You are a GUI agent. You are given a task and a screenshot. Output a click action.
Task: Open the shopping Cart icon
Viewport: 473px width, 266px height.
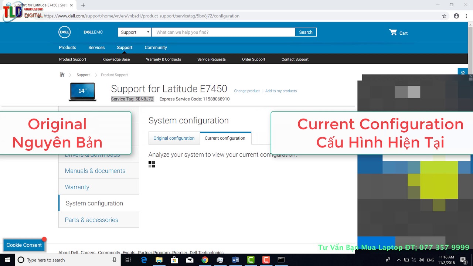point(393,32)
